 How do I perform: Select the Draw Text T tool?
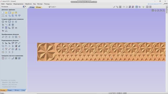[3, 28]
